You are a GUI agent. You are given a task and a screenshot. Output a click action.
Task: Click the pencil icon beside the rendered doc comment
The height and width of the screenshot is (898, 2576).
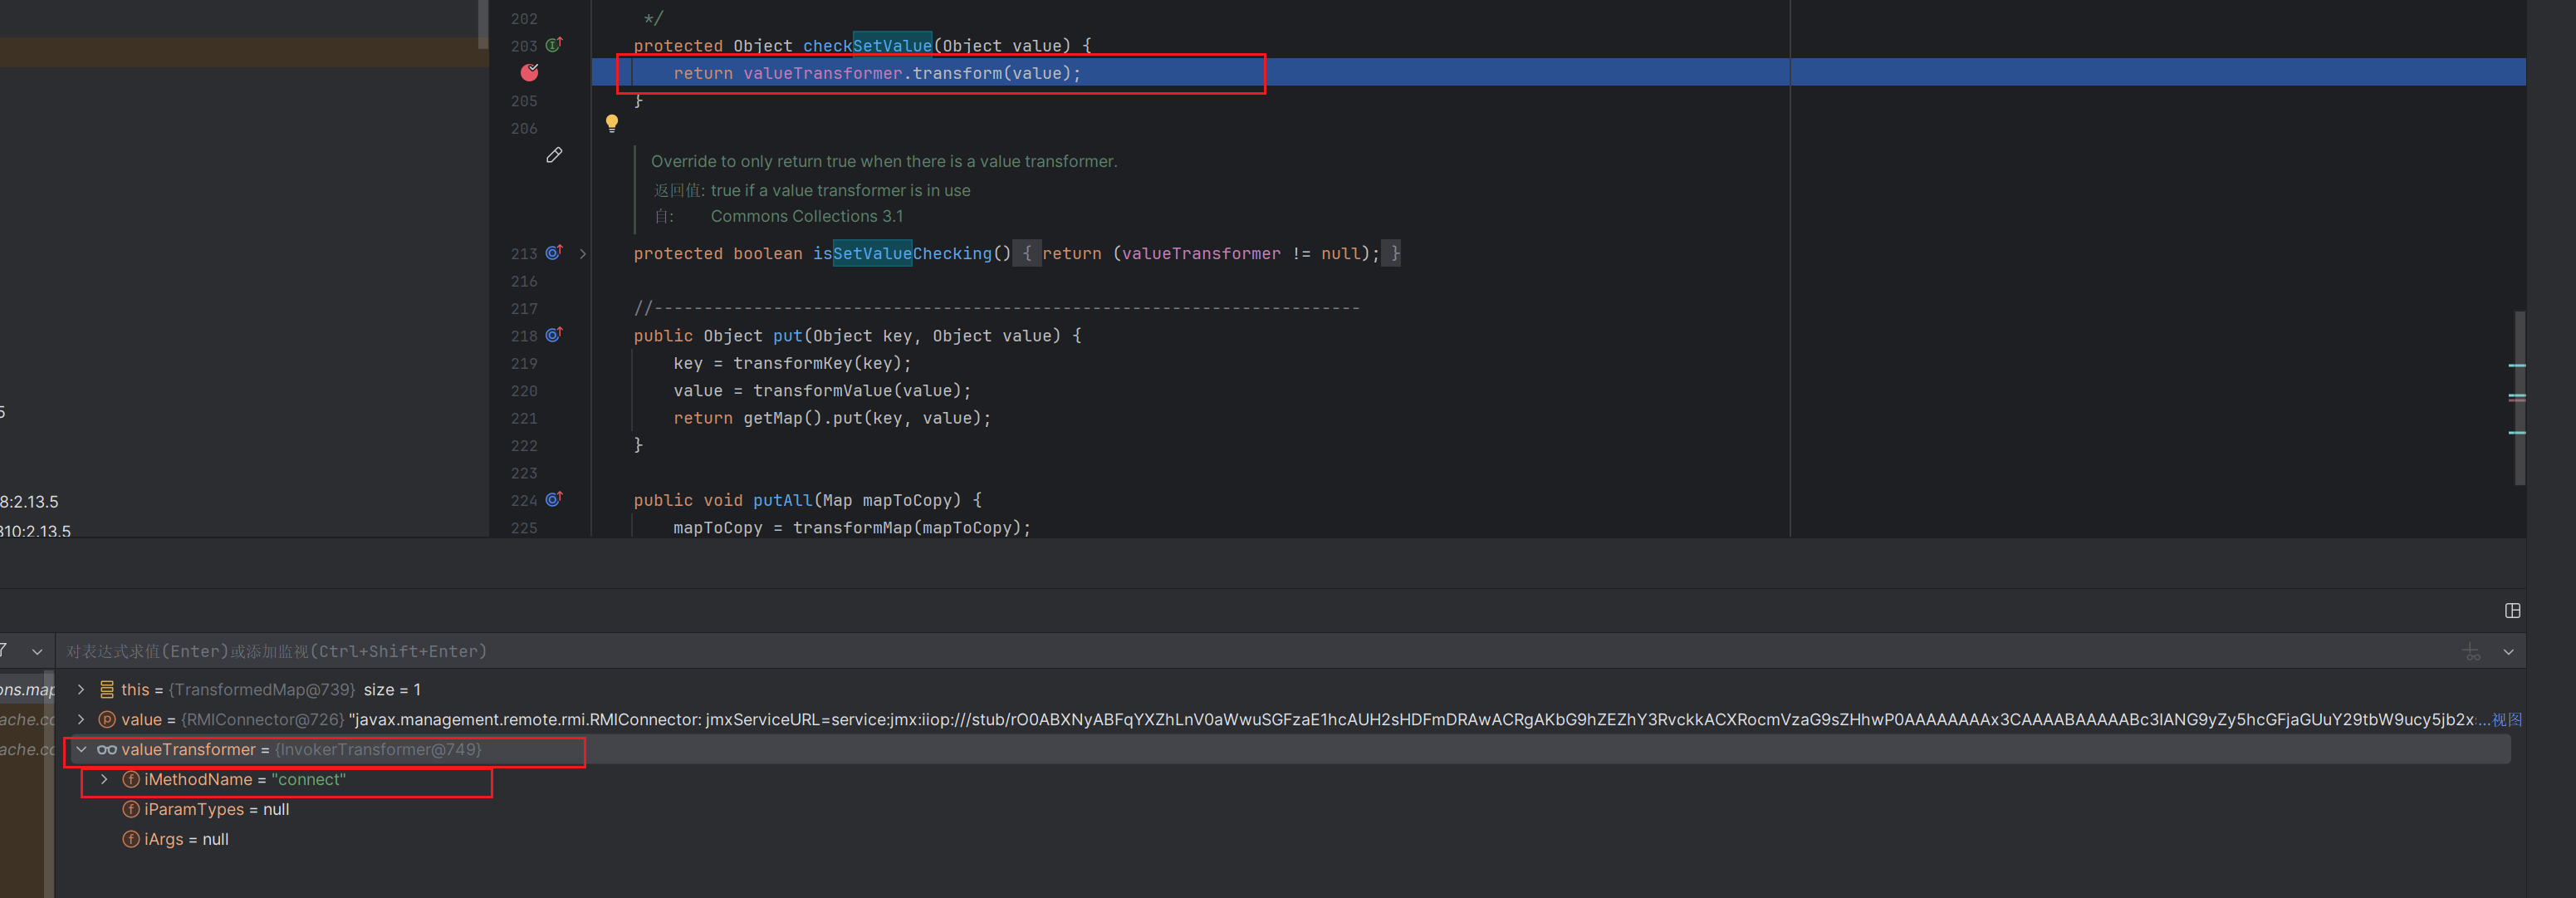point(554,155)
